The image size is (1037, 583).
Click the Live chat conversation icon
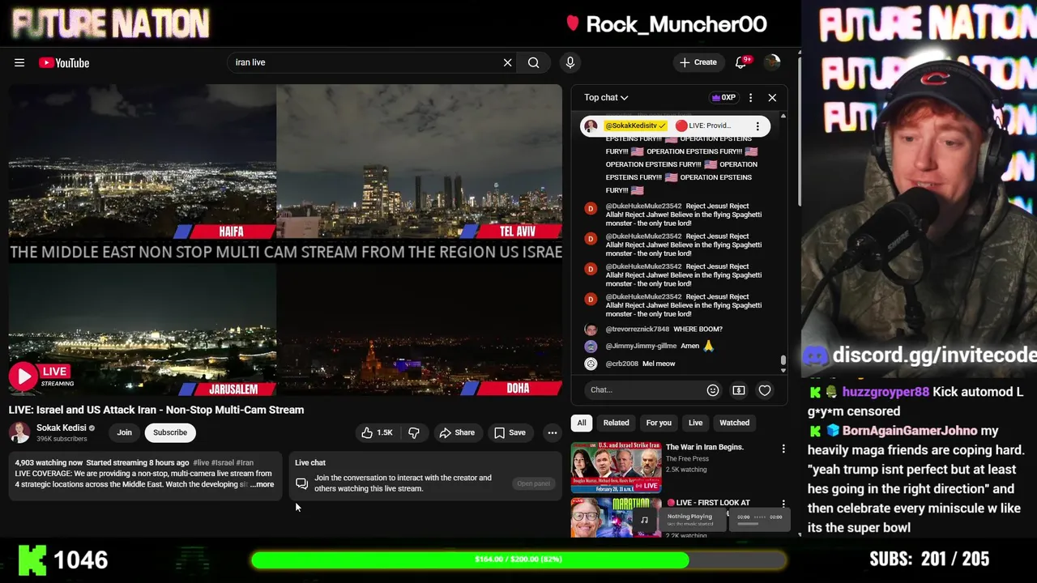click(x=301, y=483)
